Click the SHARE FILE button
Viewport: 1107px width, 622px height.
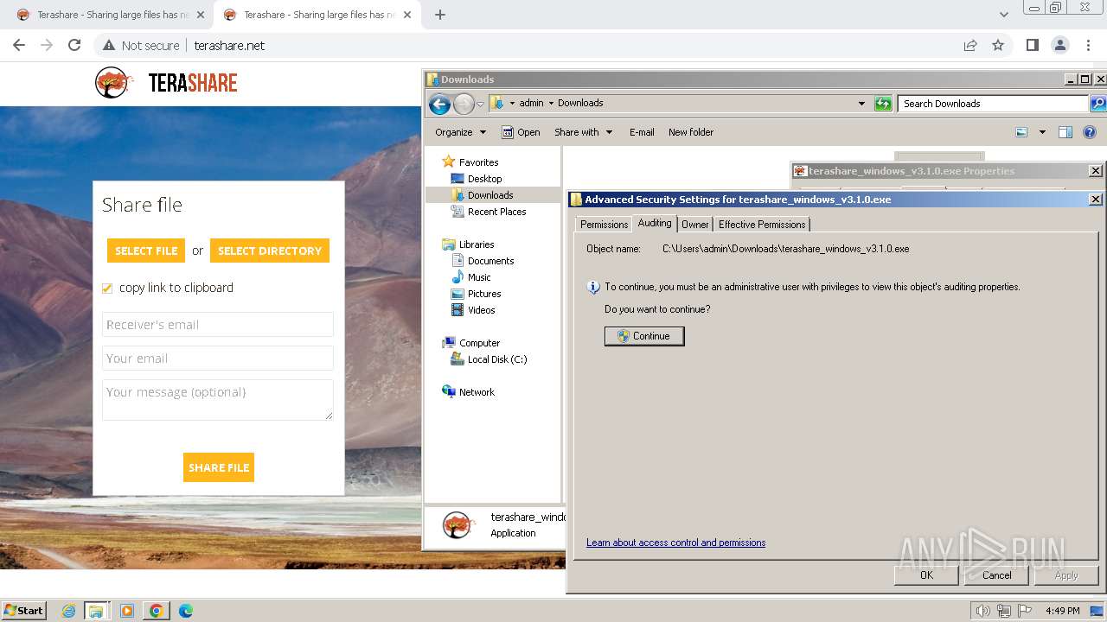pyautogui.click(x=219, y=467)
